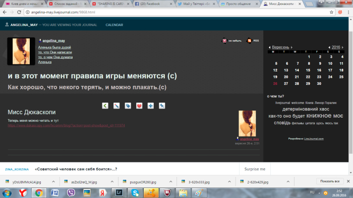
Task: Open the dukascopy.com blog post link
Action: pos(66,125)
